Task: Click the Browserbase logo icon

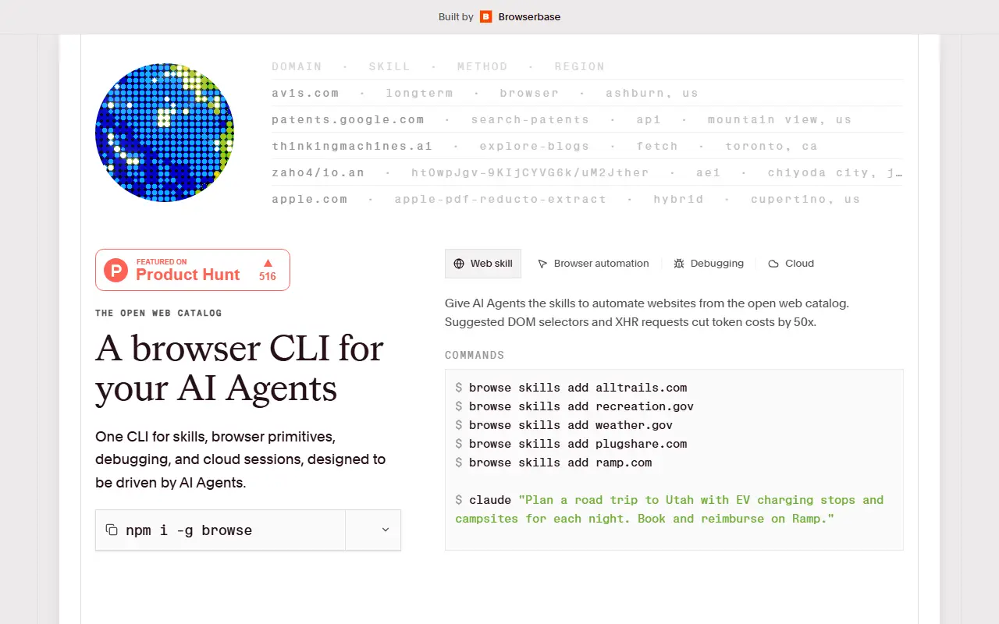Action: click(486, 16)
